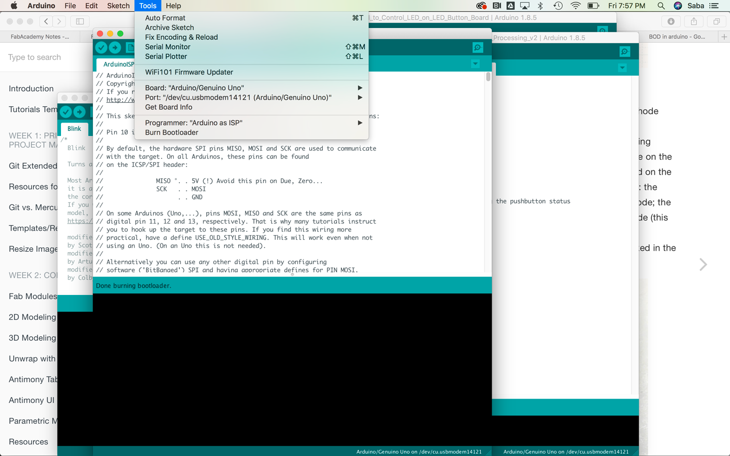Click the Wi-Fi status icon

tap(576, 6)
